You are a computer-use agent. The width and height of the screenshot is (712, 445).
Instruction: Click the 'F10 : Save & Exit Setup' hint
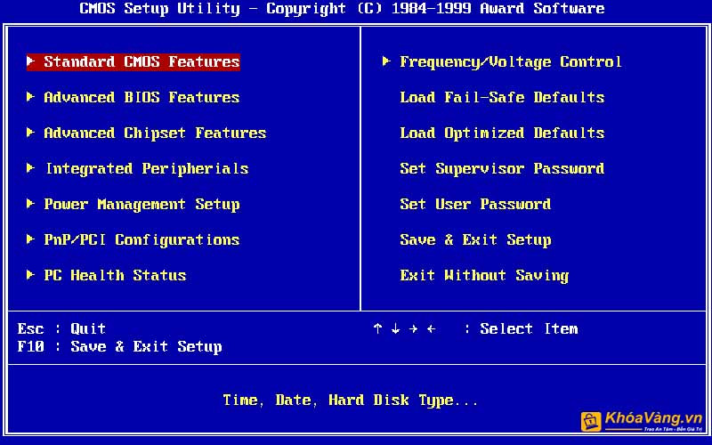(119, 347)
